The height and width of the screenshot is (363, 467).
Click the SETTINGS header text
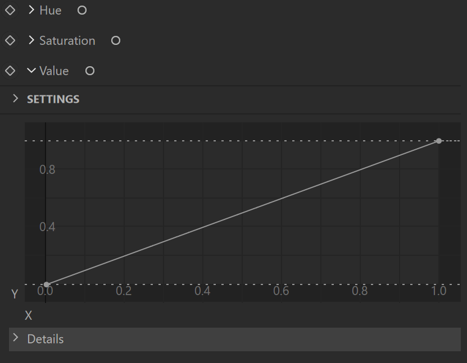click(53, 99)
